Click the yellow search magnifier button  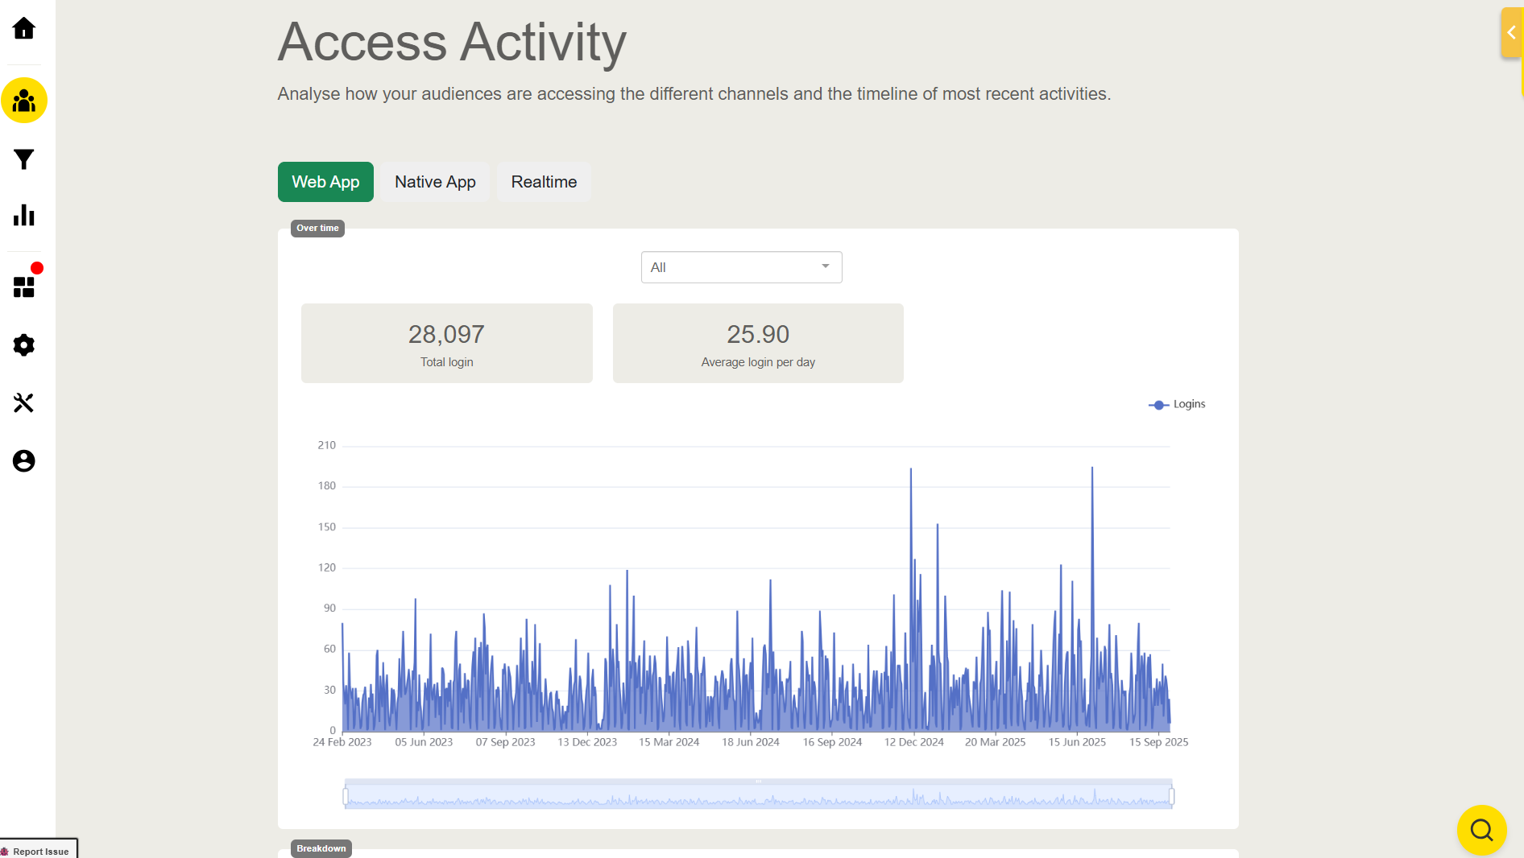1481,830
